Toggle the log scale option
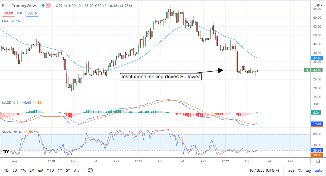The image size is (326, 176). pos(308,171)
